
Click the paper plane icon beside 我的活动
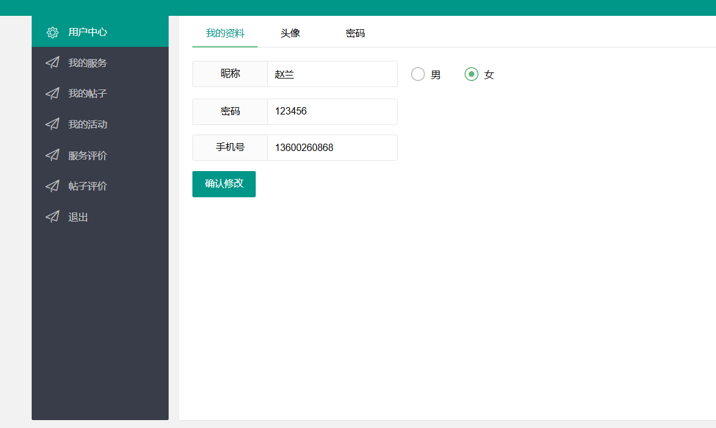[x=52, y=124]
